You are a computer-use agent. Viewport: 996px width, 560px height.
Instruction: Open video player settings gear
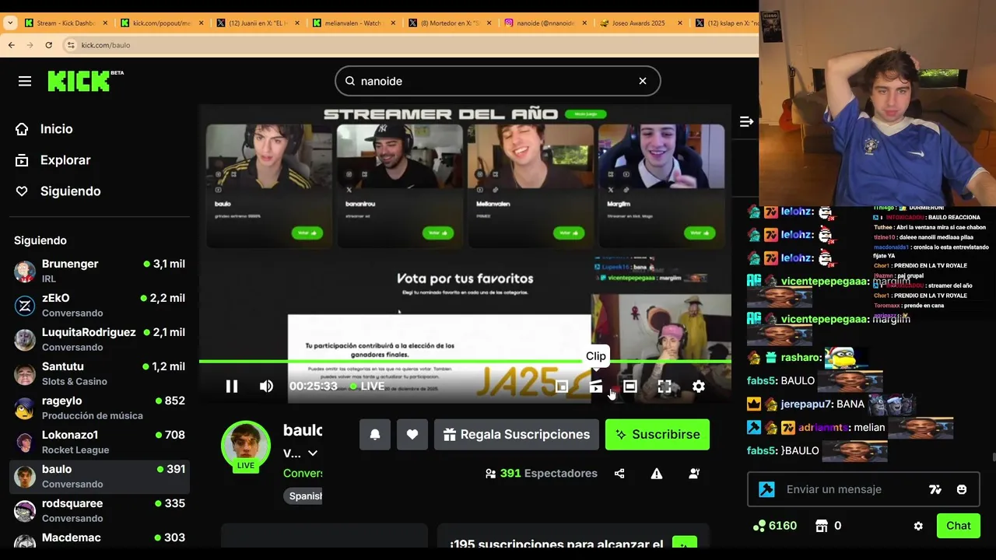point(699,387)
